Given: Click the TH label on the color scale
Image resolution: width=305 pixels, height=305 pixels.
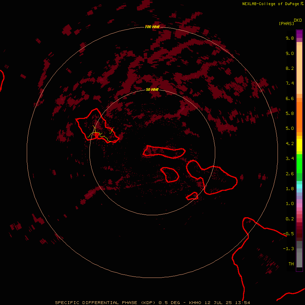Looking at the screenshot, I should click(291, 264).
